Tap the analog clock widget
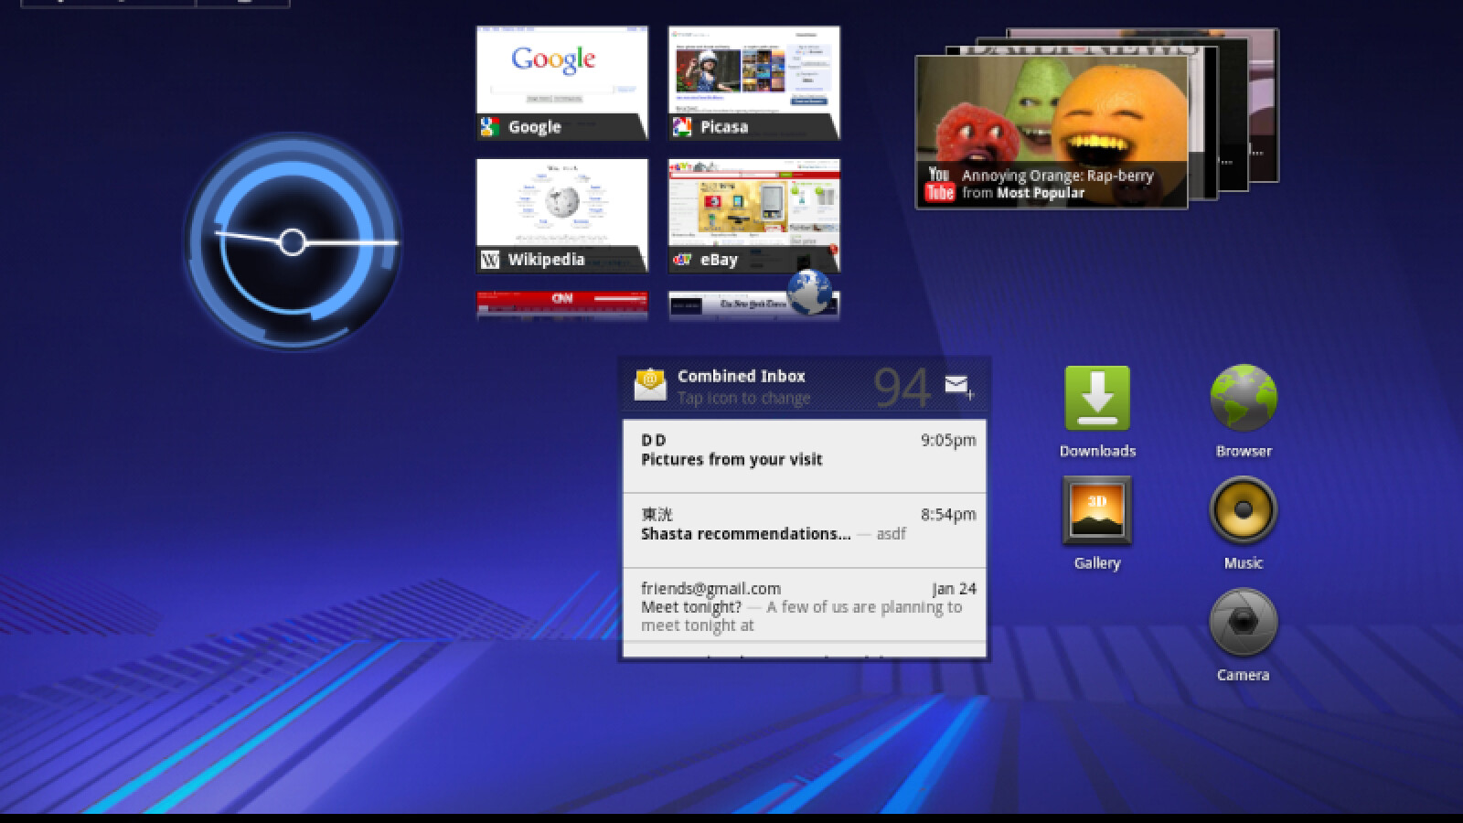The image size is (1463, 823). [293, 242]
